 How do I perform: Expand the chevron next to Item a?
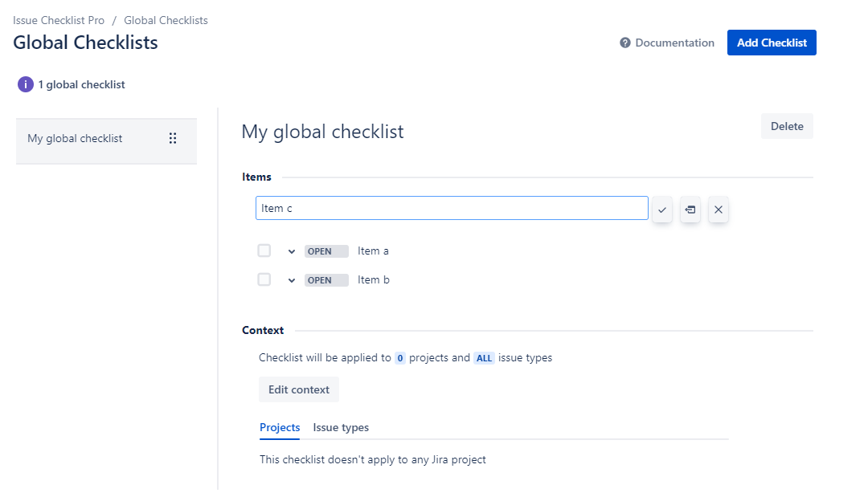[292, 251]
